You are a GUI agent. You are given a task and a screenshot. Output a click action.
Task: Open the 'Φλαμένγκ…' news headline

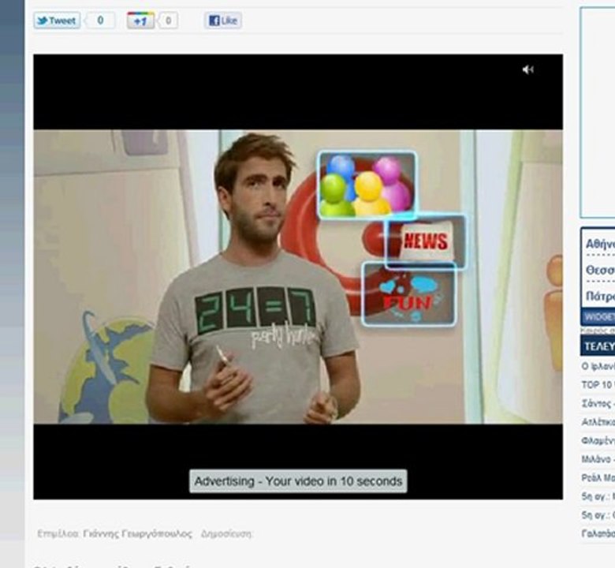pyautogui.click(x=598, y=440)
